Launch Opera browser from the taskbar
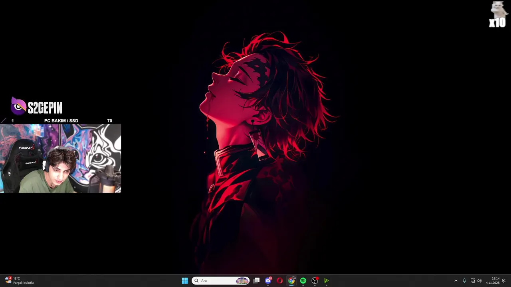 [280, 281]
